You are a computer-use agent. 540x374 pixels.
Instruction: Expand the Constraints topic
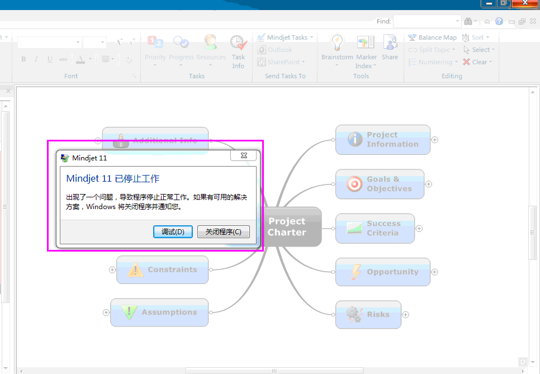coord(112,269)
